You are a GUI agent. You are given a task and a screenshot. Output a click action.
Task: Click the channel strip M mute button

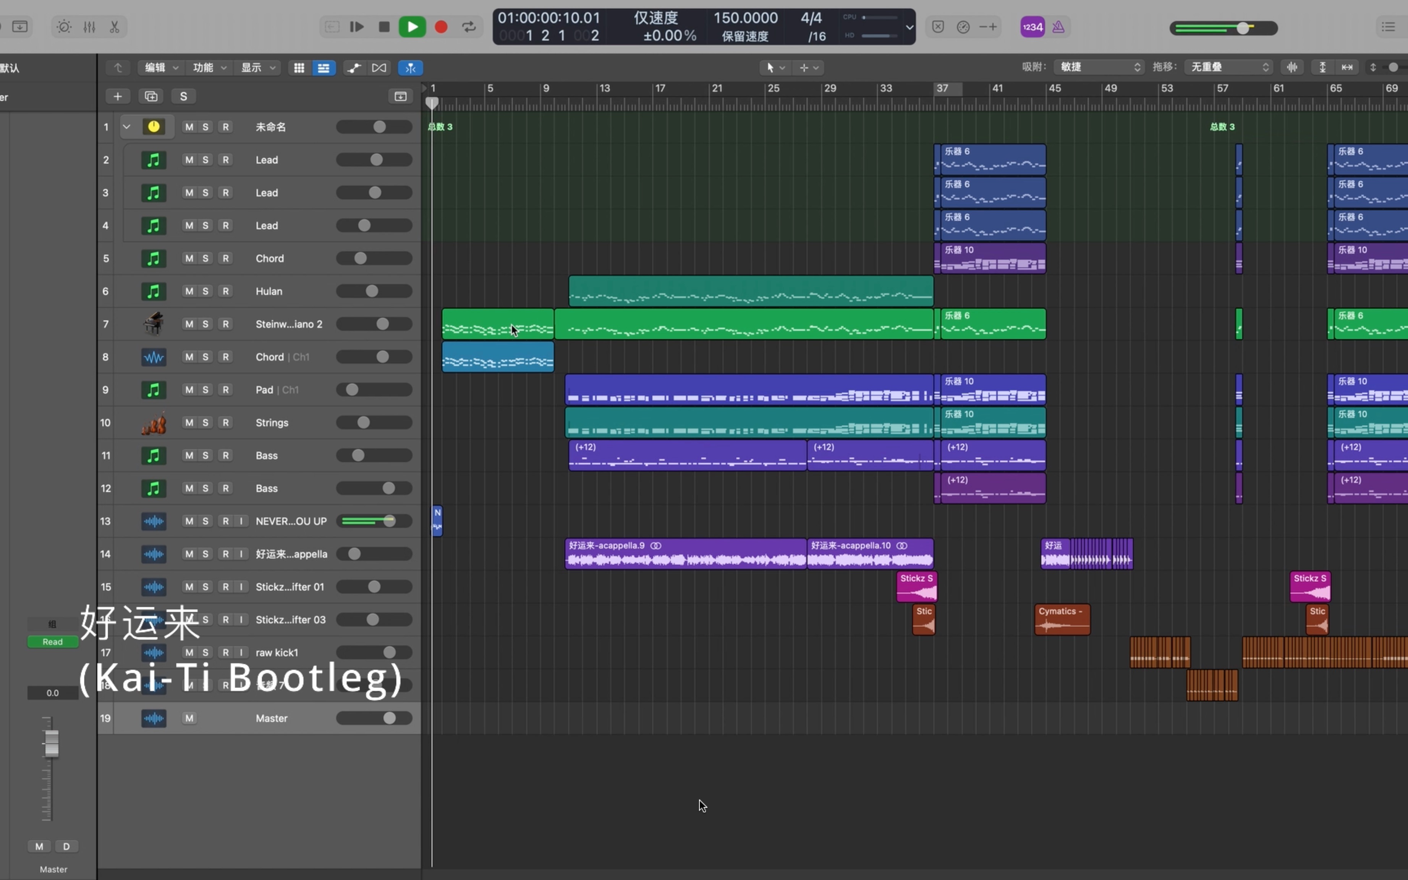[x=39, y=846]
